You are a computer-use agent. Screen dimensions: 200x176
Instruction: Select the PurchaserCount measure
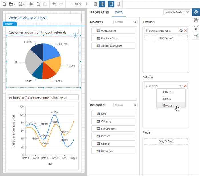tap(113, 38)
